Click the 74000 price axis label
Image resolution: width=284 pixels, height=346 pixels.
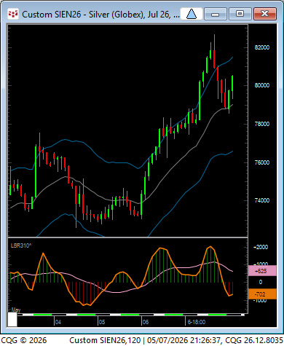(x=262, y=200)
